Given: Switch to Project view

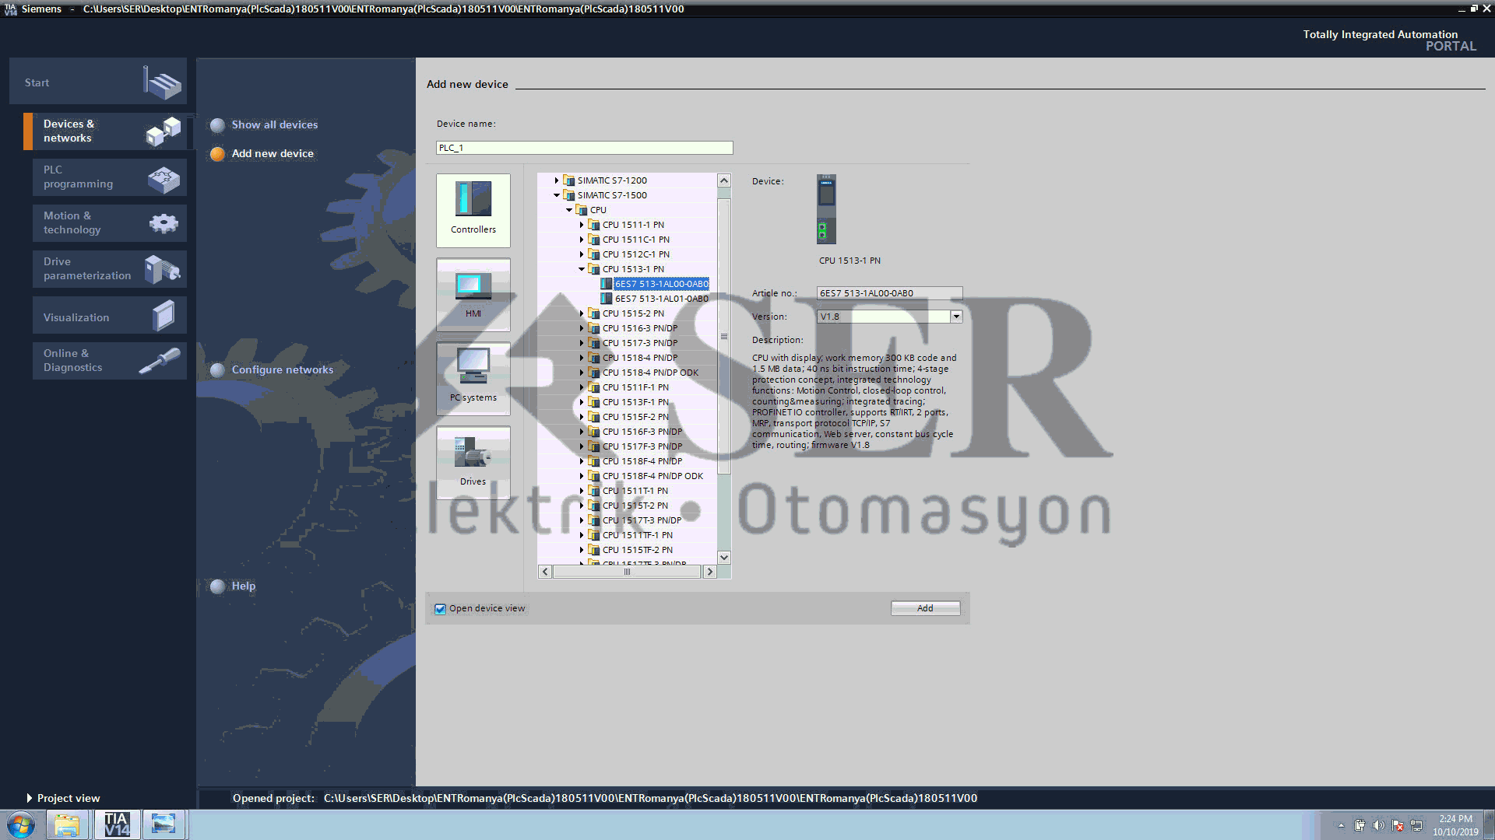Looking at the screenshot, I should [69, 798].
